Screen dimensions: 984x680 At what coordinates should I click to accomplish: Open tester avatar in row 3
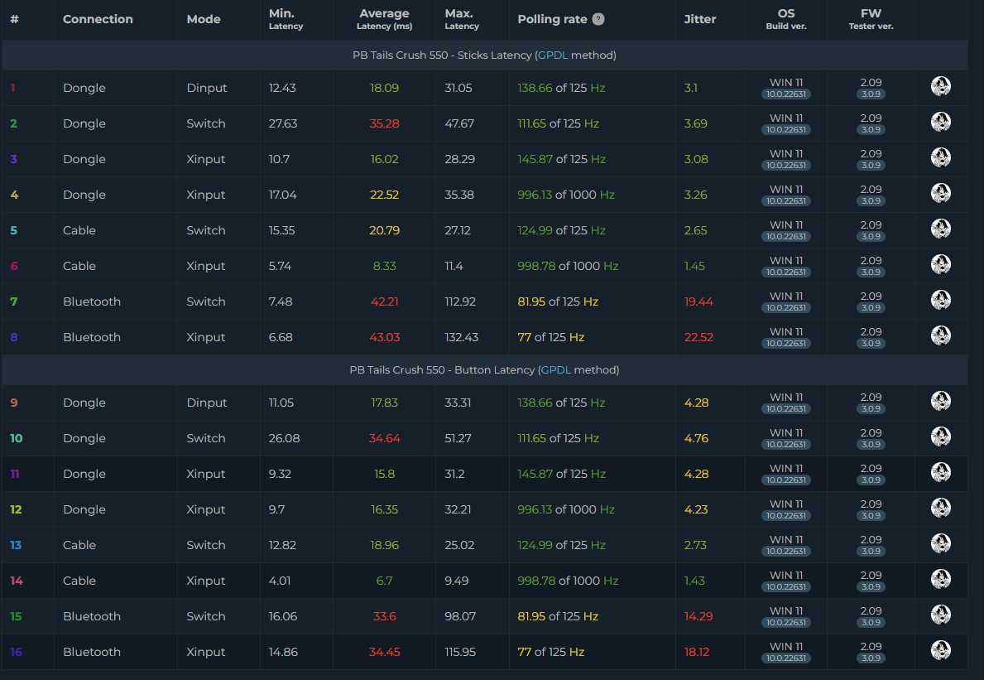click(x=940, y=157)
